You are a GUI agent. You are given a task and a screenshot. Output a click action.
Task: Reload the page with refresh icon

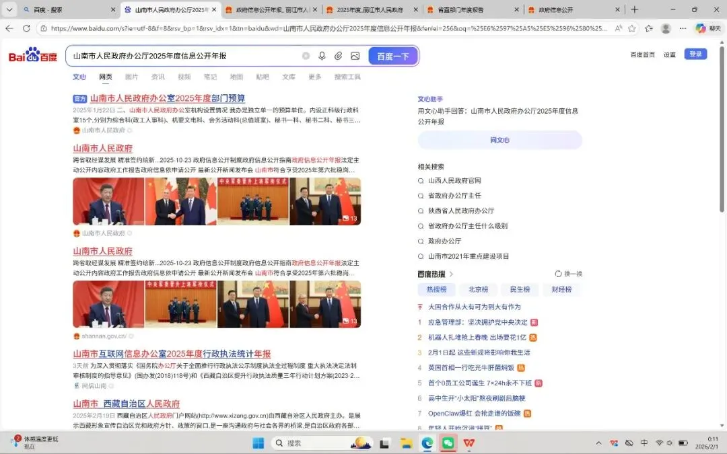(x=26, y=28)
